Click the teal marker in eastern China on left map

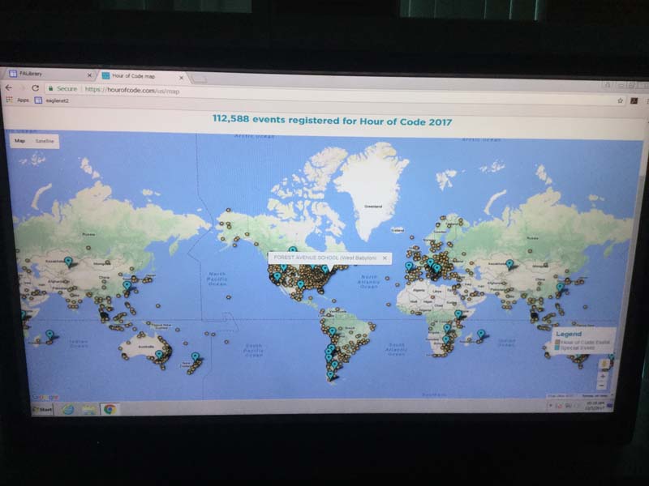(x=127, y=286)
